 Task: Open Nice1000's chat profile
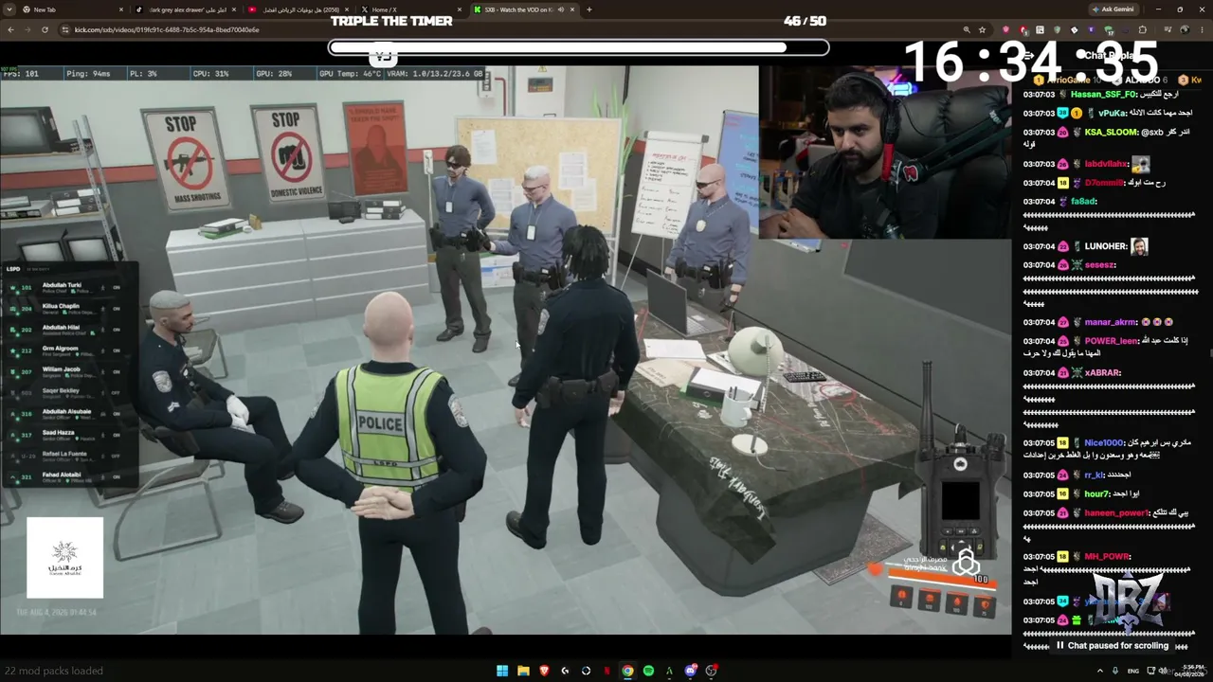pyautogui.click(x=1103, y=442)
